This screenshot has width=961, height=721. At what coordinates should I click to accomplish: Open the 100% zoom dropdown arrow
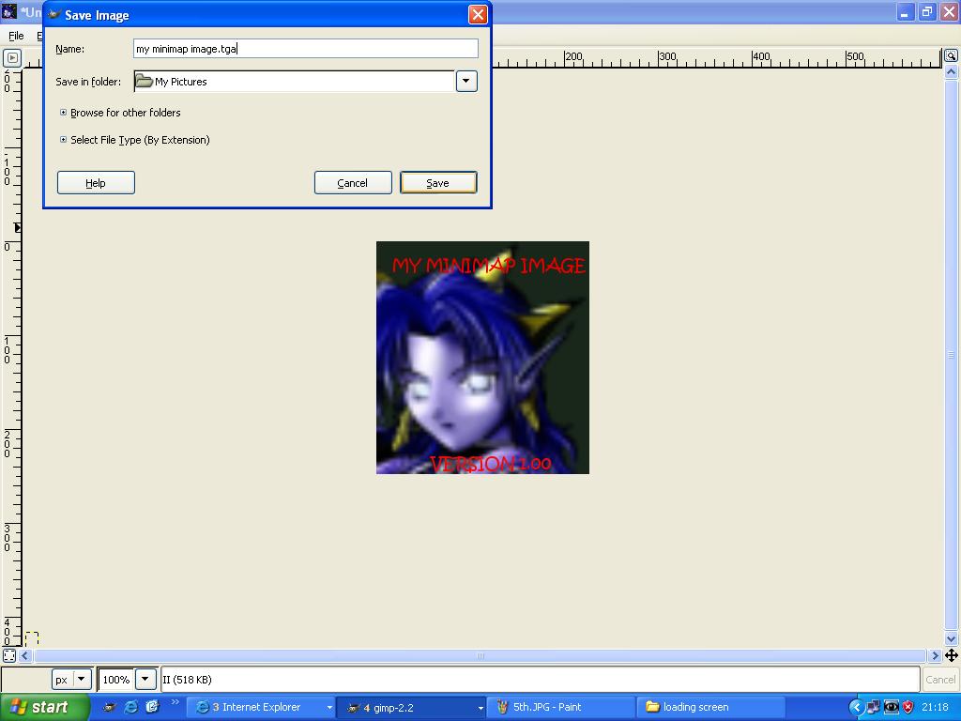click(145, 679)
